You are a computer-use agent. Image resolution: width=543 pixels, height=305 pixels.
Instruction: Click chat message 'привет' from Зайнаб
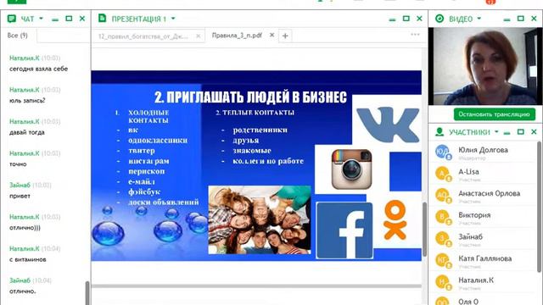coord(20,196)
